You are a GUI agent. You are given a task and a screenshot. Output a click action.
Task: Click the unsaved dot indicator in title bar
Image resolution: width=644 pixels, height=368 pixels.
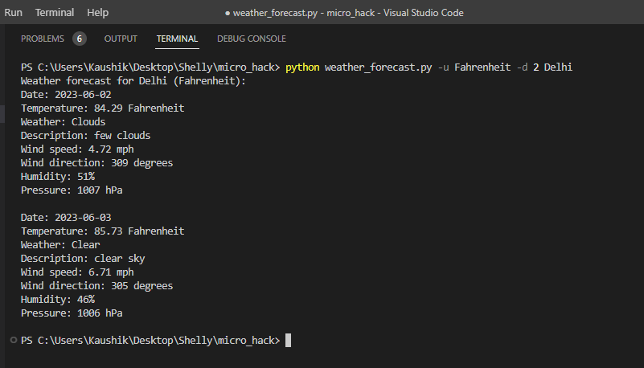(x=228, y=13)
